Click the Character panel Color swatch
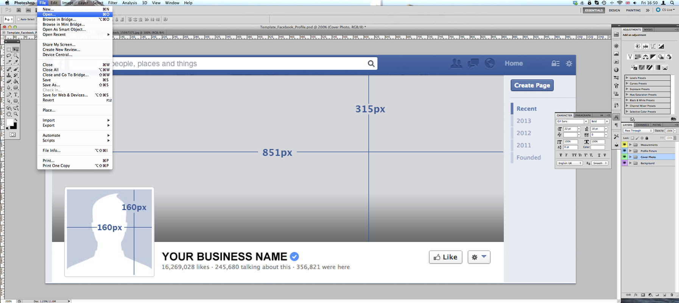 pyautogui.click(x=598, y=147)
